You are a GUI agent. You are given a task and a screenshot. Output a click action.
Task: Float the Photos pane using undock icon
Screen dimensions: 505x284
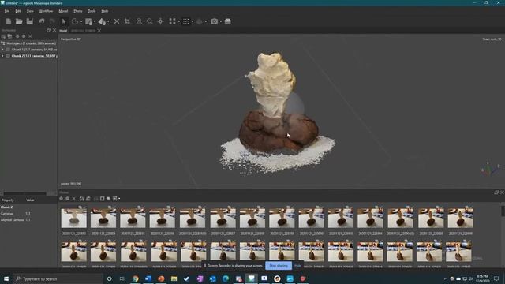(496, 192)
